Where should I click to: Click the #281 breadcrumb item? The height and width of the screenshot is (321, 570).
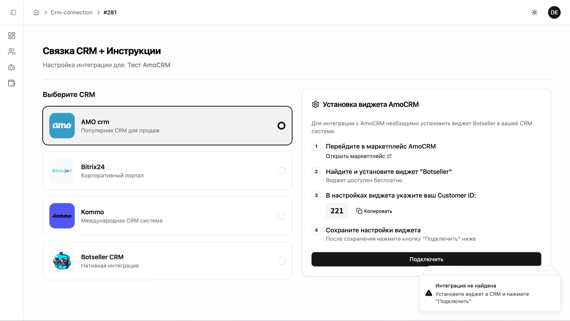click(110, 13)
